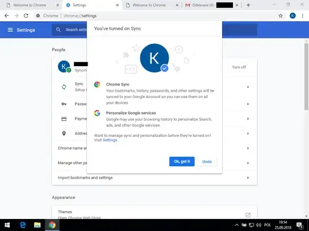Open the Action Center notifications icon
Screen dimensions: 309x231
click(x=299, y=225)
